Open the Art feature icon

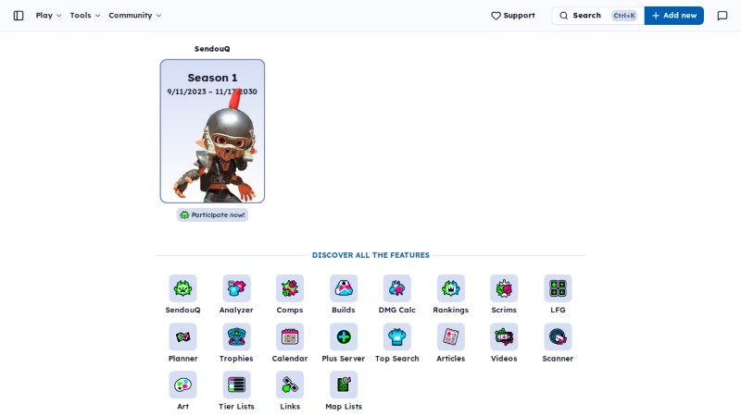click(182, 385)
